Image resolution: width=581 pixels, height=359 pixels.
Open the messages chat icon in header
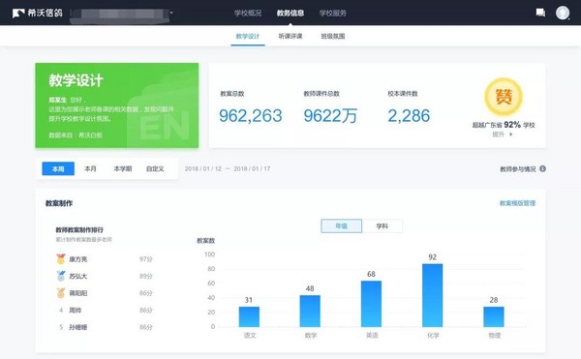(x=540, y=13)
